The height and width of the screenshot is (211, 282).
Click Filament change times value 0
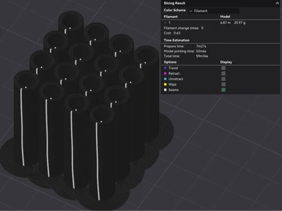click(202, 28)
